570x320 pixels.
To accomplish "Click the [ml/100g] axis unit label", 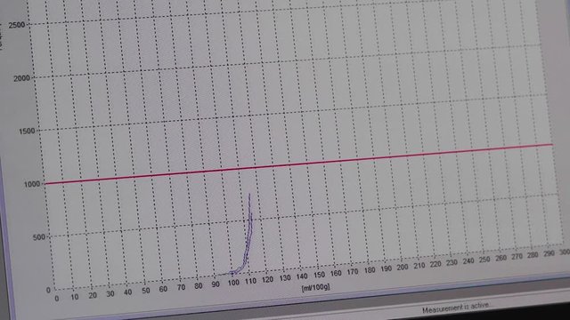I will (315, 288).
